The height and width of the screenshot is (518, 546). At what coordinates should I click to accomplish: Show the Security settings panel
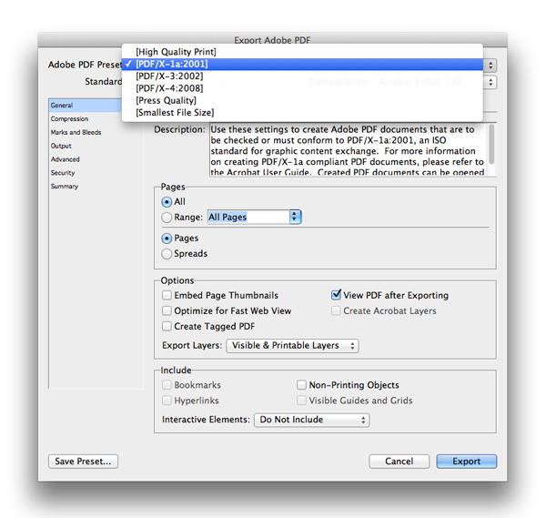(x=96, y=173)
